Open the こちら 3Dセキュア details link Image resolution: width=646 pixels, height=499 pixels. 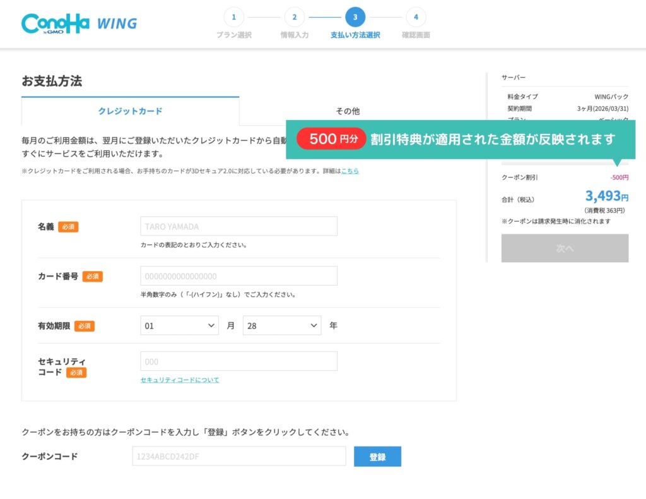tap(350, 171)
